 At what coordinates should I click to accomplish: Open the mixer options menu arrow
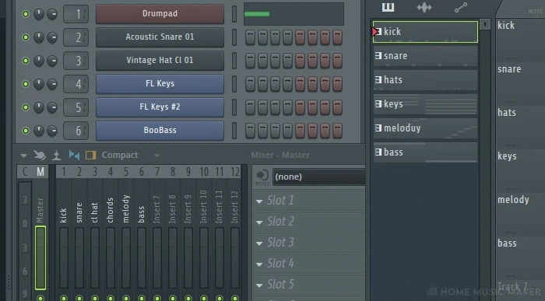(x=23, y=156)
